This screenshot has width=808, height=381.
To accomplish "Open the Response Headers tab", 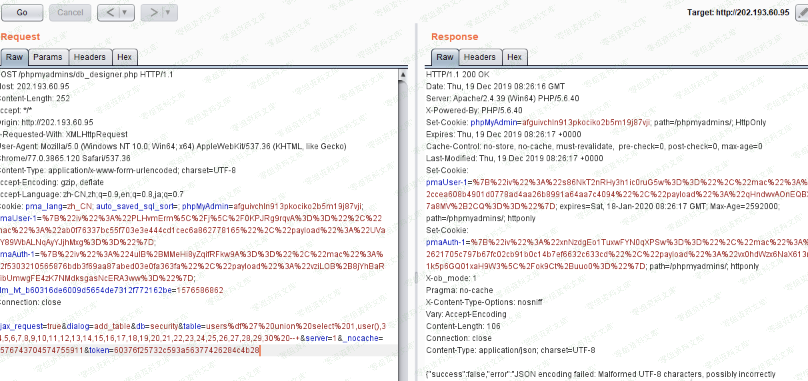I will click(479, 57).
